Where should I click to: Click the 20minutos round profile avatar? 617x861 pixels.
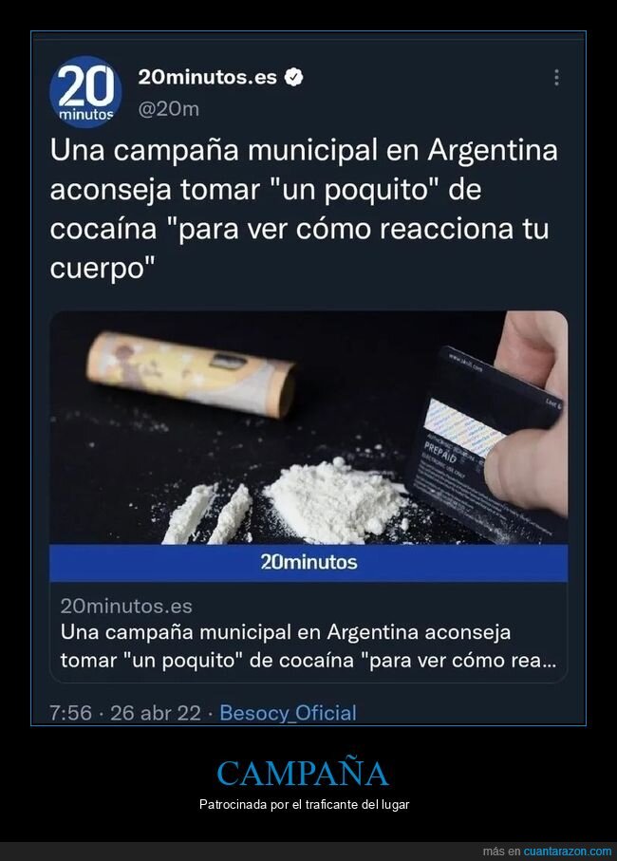coord(85,92)
